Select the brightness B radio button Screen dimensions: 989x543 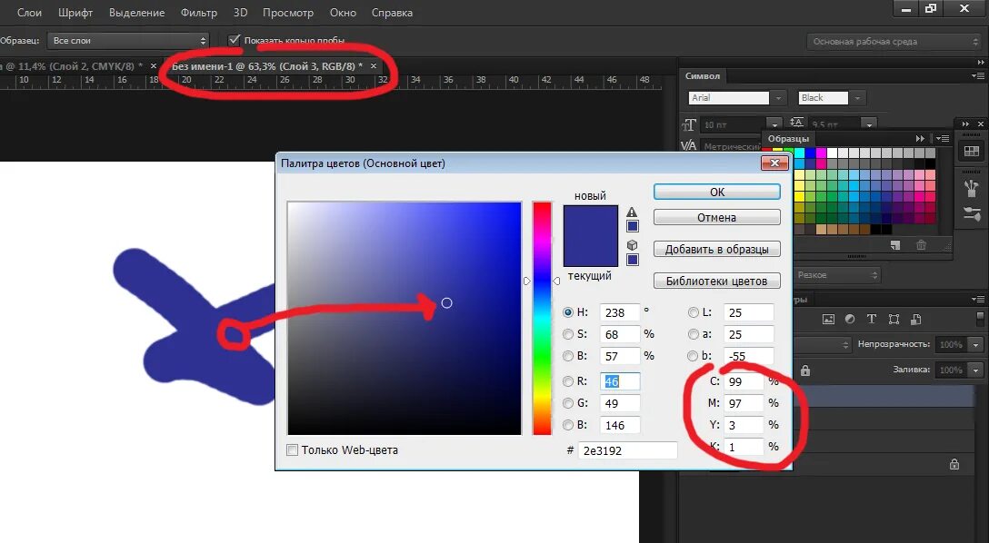point(568,356)
